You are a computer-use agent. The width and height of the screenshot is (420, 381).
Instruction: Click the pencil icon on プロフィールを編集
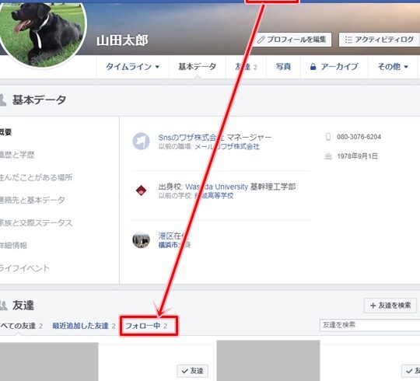261,40
